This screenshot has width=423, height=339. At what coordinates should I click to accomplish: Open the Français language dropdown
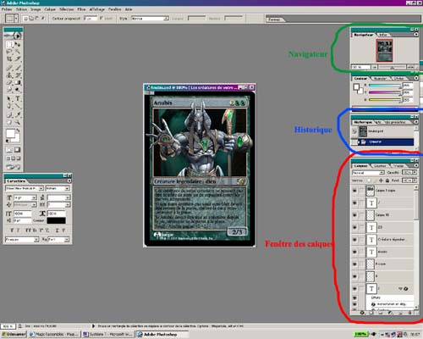pyautogui.click(x=36, y=240)
